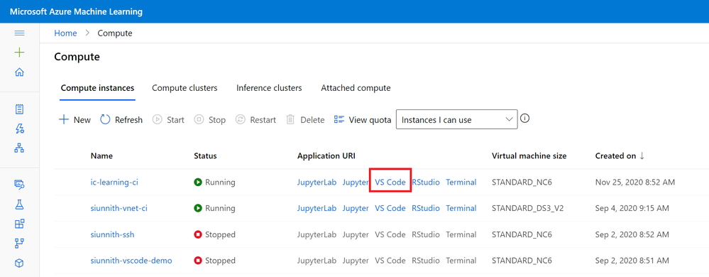Image resolution: width=709 pixels, height=277 pixels.
Task: Open the siunnith-vnet-ci instance link
Action: click(x=119, y=208)
